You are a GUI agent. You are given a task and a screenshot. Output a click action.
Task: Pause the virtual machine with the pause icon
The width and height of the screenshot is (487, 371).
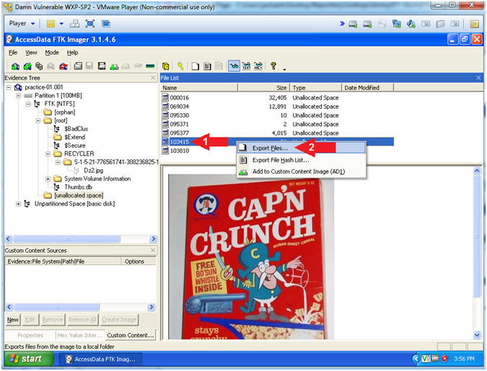(x=51, y=24)
